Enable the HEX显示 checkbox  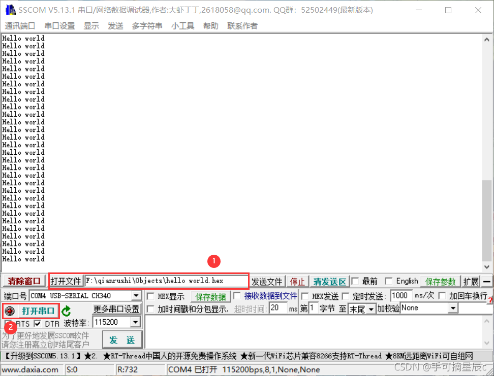[x=150, y=296]
